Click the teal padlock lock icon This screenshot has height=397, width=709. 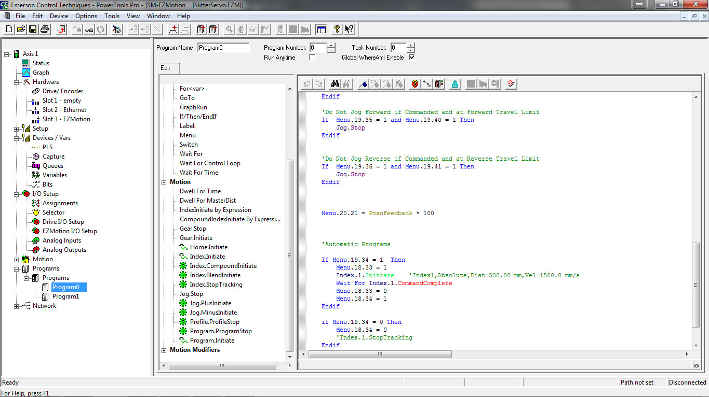(455, 84)
